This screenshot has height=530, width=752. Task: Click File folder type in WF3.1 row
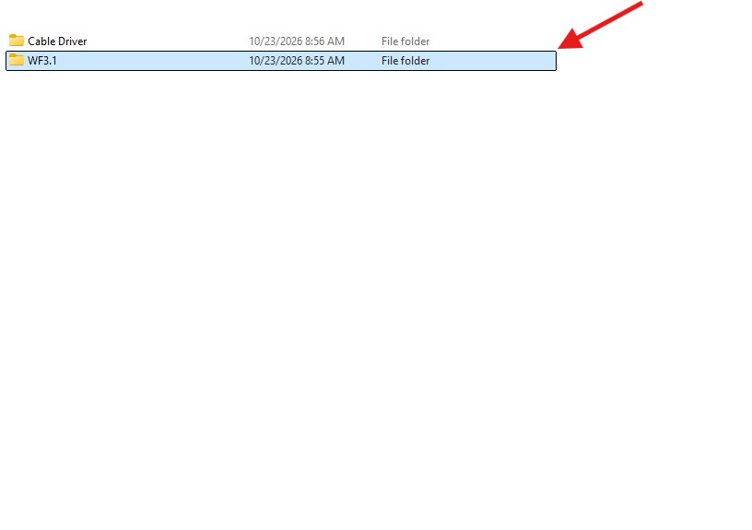click(x=405, y=61)
